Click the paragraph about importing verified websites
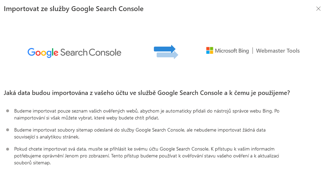 click(145, 114)
